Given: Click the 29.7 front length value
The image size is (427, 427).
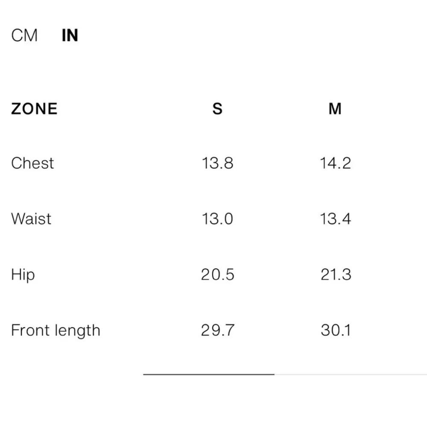Looking at the screenshot, I should pyautogui.click(x=217, y=330).
